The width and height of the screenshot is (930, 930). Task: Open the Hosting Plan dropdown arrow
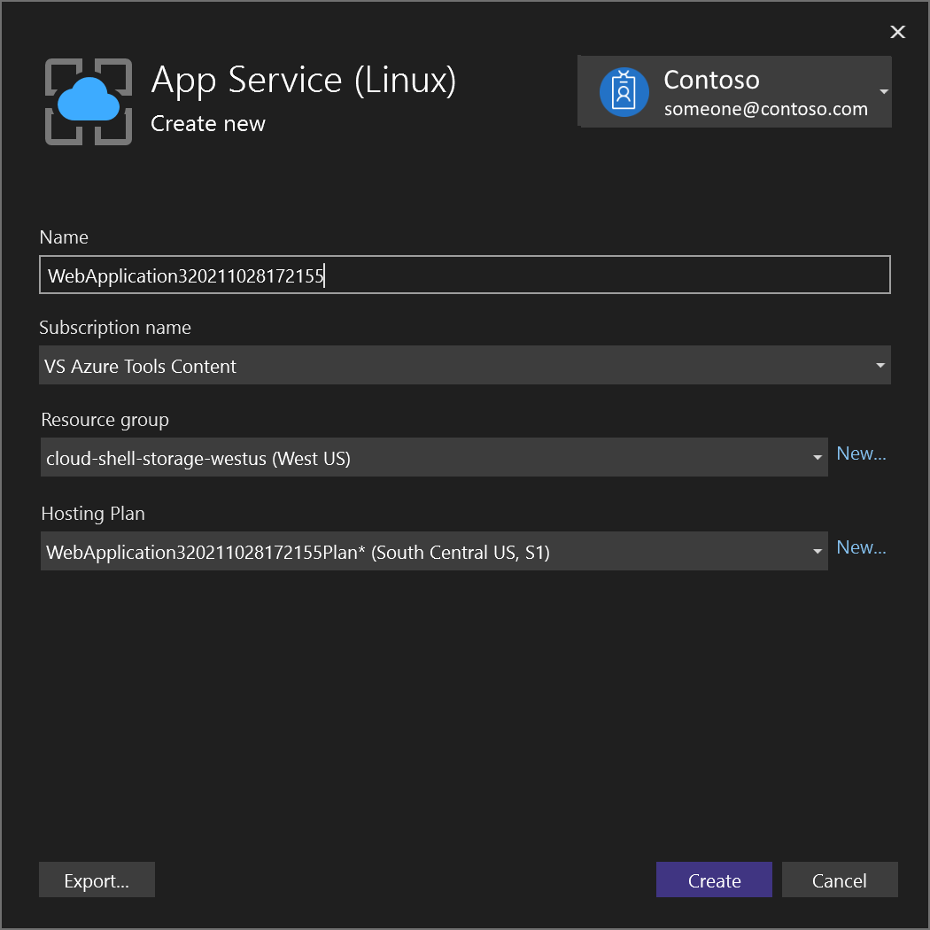click(817, 551)
